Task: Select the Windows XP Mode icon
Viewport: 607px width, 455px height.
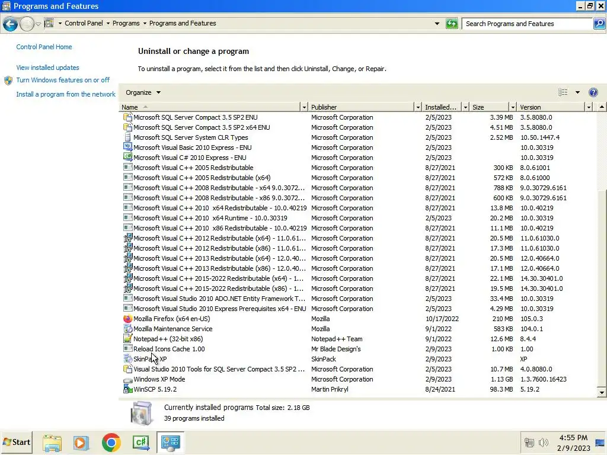Action: coord(127,379)
